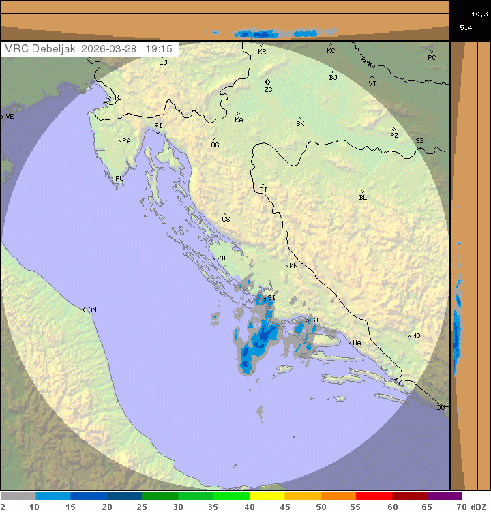Select the RI city marker
This screenshot has height=512, width=491.
(x=158, y=132)
